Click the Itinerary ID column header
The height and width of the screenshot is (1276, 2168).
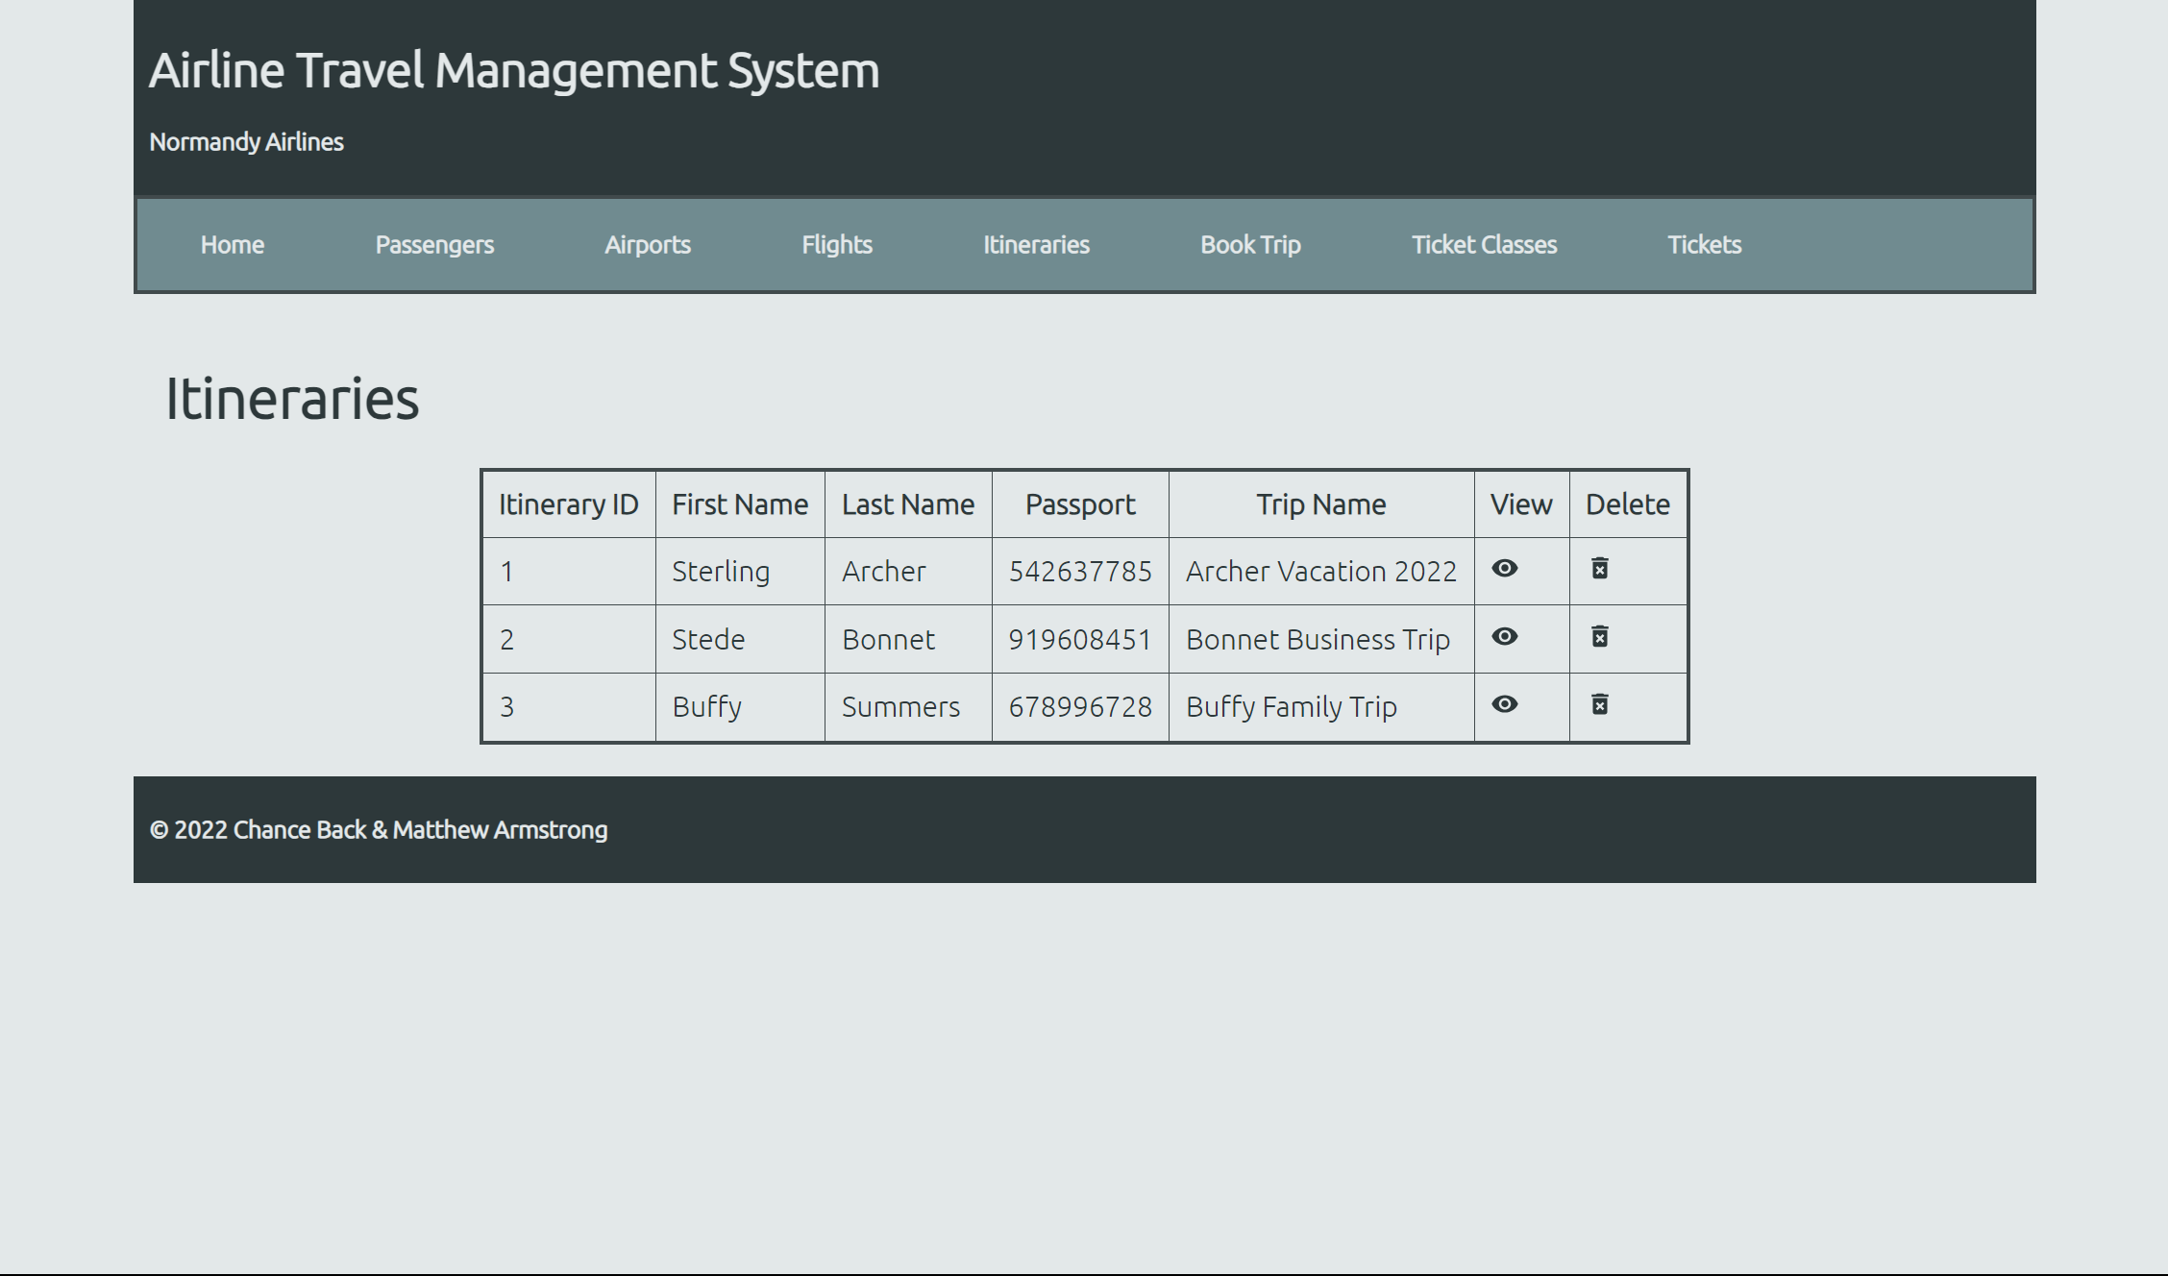pyautogui.click(x=570, y=503)
